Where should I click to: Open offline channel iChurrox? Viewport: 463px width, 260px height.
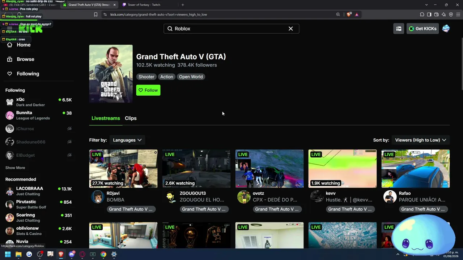click(39, 129)
